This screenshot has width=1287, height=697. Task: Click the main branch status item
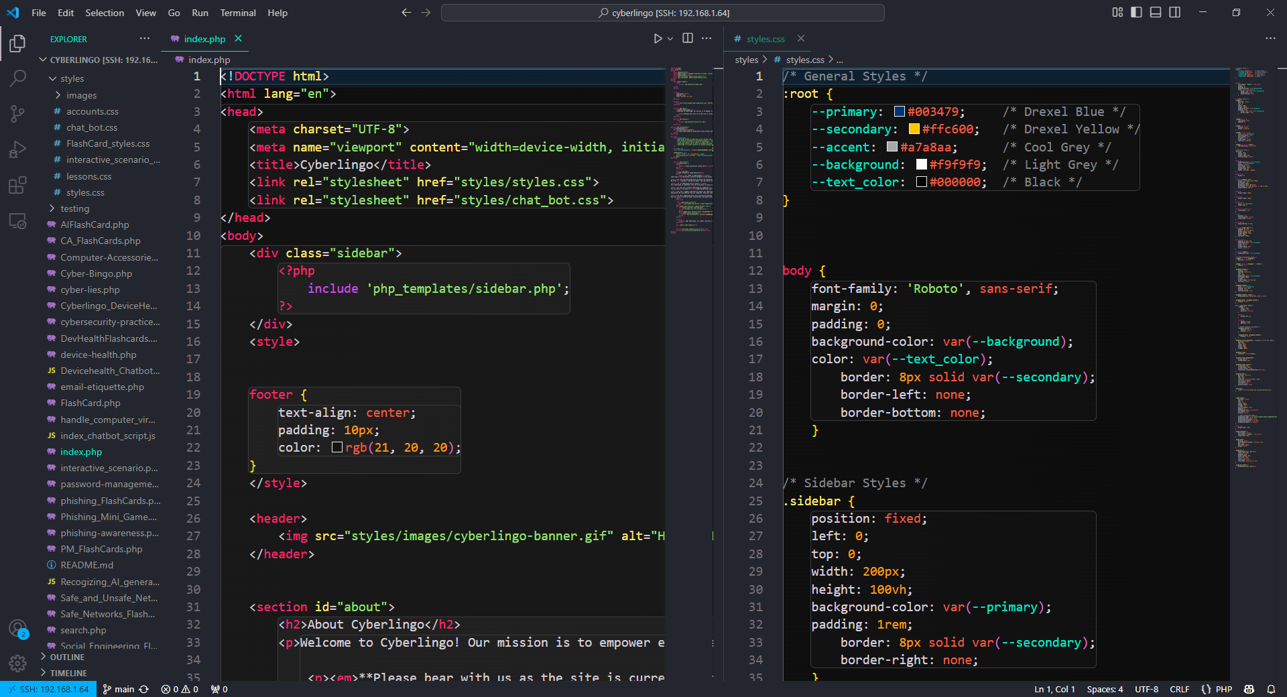pyautogui.click(x=118, y=689)
